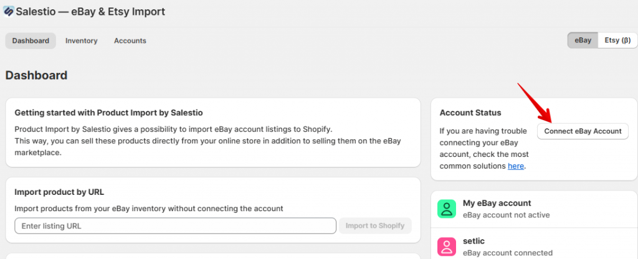Click the 'eBay account not active' status text
Image resolution: width=638 pixels, height=259 pixels.
[x=506, y=215]
